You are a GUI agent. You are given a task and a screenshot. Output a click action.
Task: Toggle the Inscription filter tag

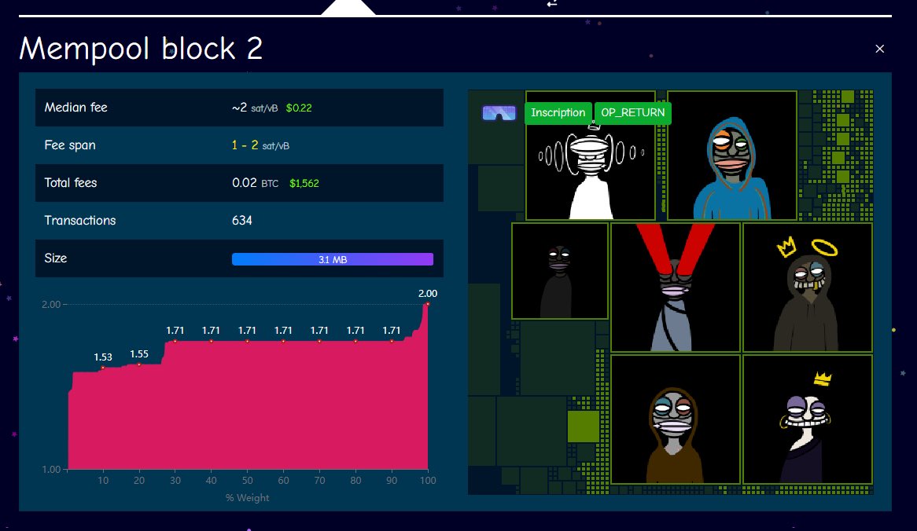click(558, 113)
